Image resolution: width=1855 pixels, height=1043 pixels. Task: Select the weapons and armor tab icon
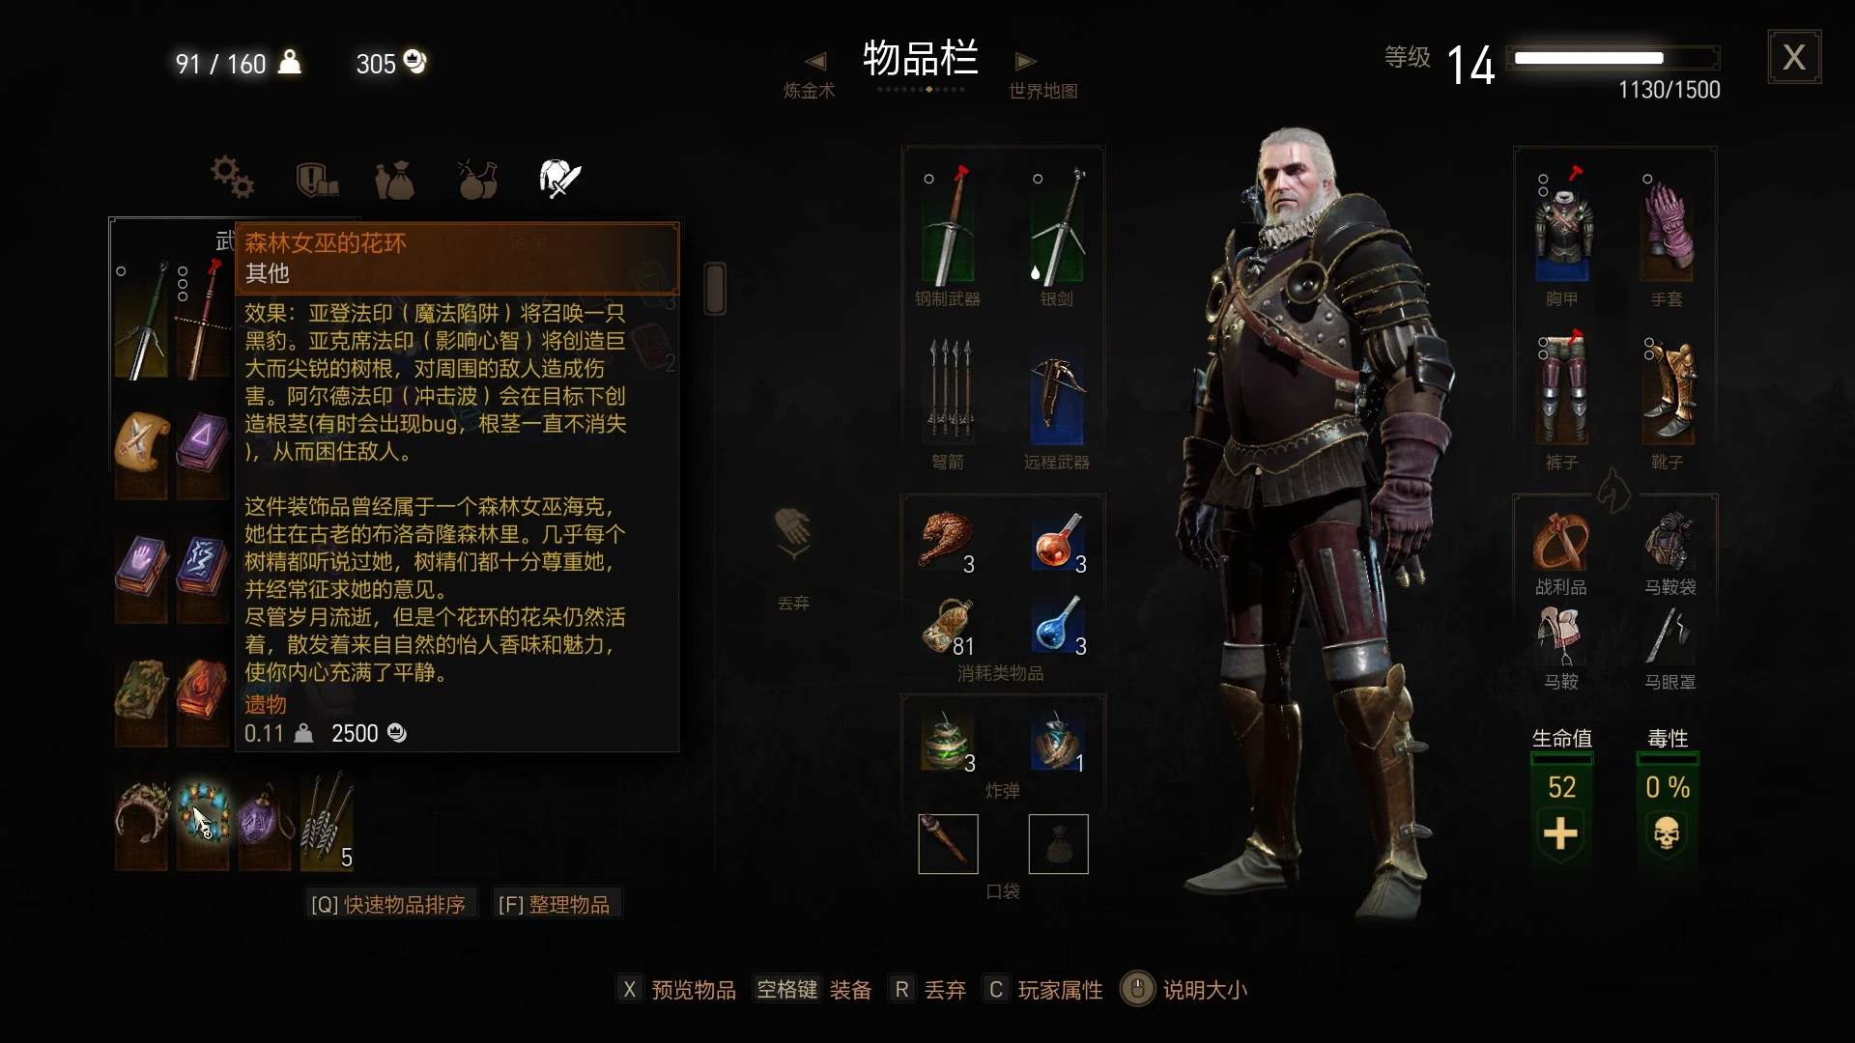(x=559, y=179)
